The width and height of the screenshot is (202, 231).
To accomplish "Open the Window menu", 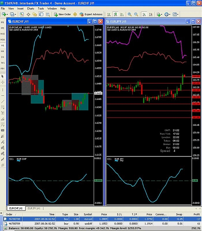I will coord(52,9).
